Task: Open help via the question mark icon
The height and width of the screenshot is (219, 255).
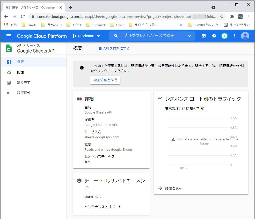Action: click(214, 36)
